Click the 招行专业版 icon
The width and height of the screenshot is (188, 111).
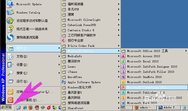point(64,41)
